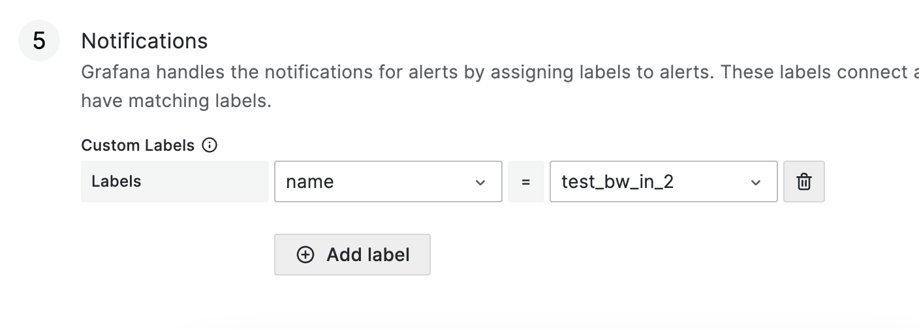Screen dimensions: 919x329
Task: Click the Add label button text
Action: click(368, 255)
